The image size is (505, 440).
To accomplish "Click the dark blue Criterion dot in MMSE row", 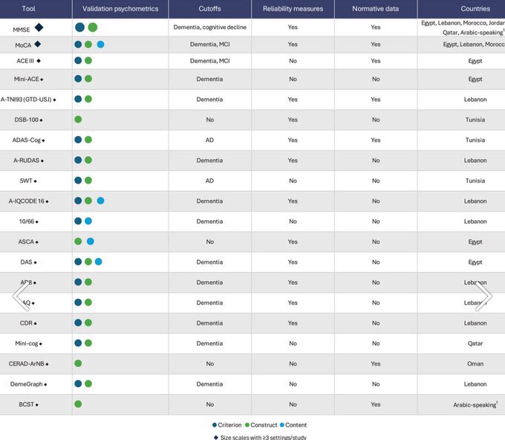I will pos(80,27).
